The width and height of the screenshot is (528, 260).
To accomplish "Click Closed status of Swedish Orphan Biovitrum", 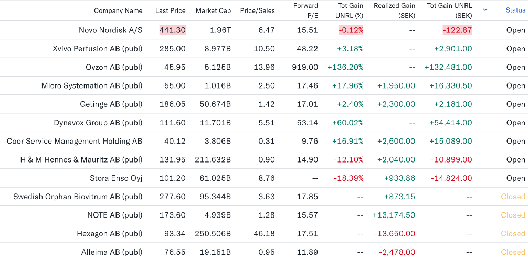I will click(513, 197).
